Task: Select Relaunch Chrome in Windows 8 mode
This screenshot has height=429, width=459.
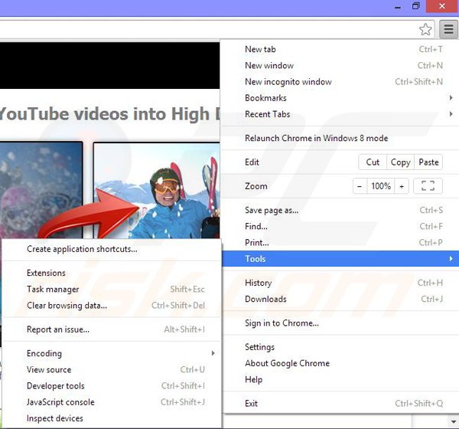Action: 316,139
